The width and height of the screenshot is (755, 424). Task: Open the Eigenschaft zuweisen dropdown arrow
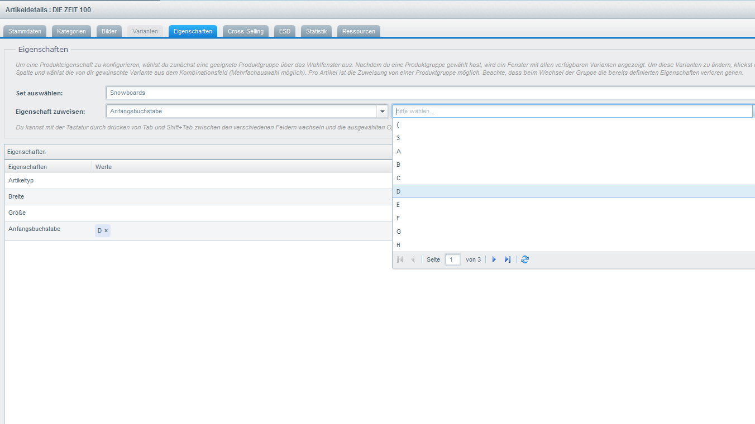click(383, 112)
